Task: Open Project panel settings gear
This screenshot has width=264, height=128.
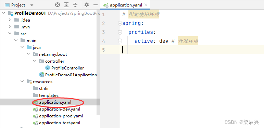Action: (x=87, y=5)
